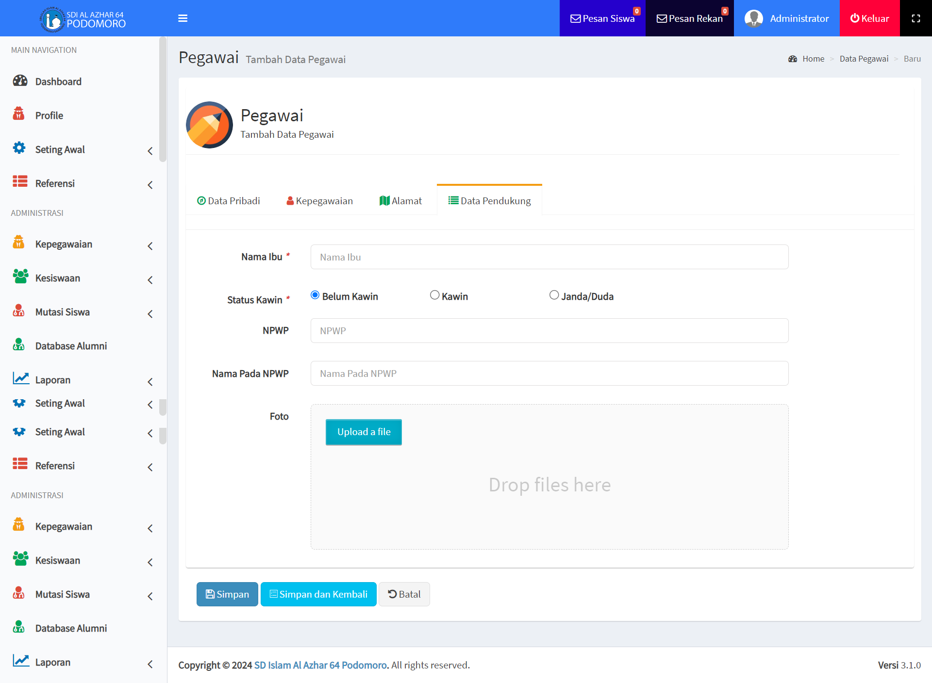The width and height of the screenshot is (932, 683).
Task: Click the Simpan dan Kembali button
Action: click(318, 594)
